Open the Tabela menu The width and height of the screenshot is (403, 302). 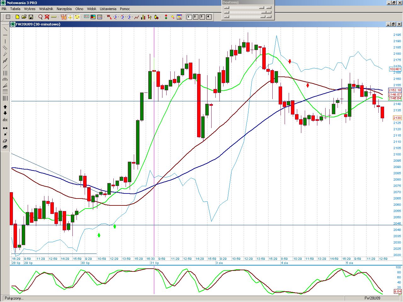15,9
